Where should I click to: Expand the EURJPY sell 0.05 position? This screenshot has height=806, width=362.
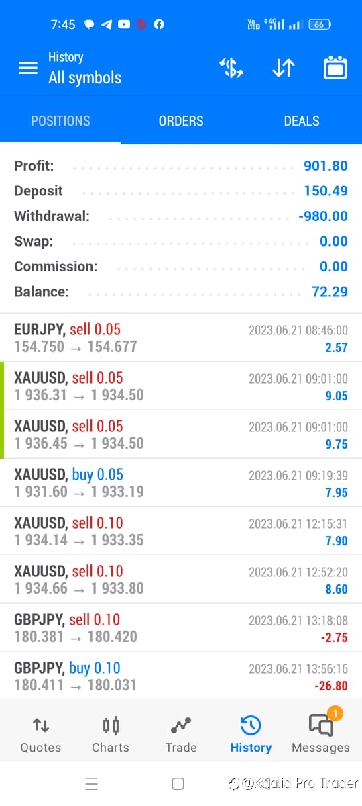(x=181, y=338)
